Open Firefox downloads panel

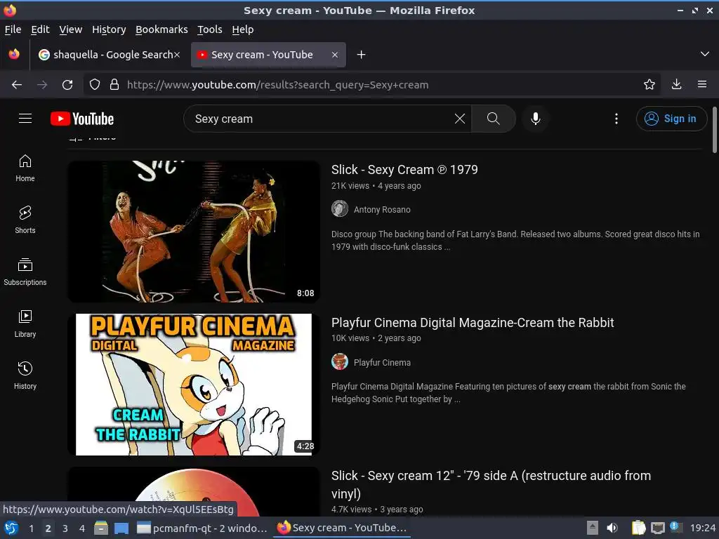676,84
